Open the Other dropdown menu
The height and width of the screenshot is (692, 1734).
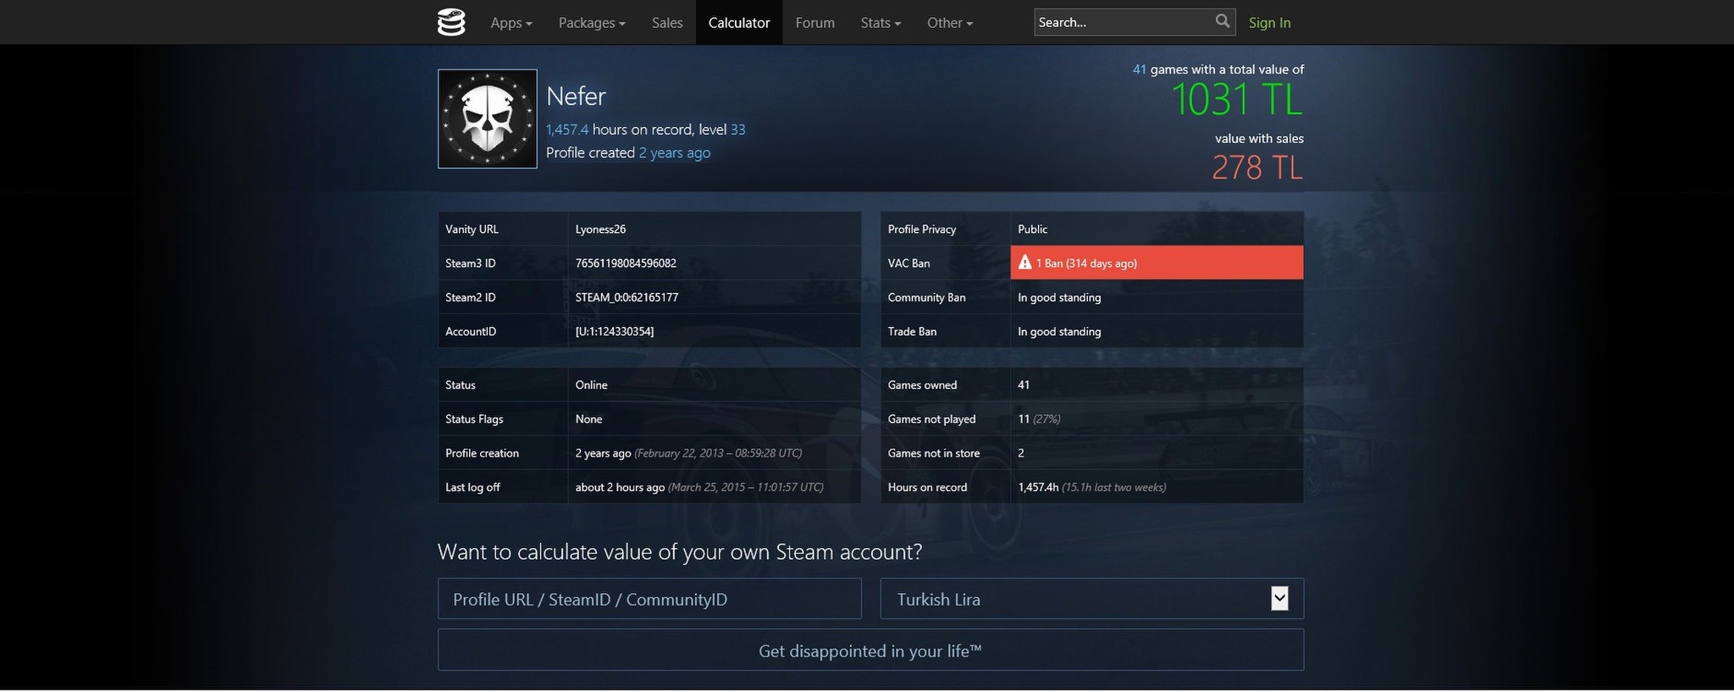click(x=950, y=23)
